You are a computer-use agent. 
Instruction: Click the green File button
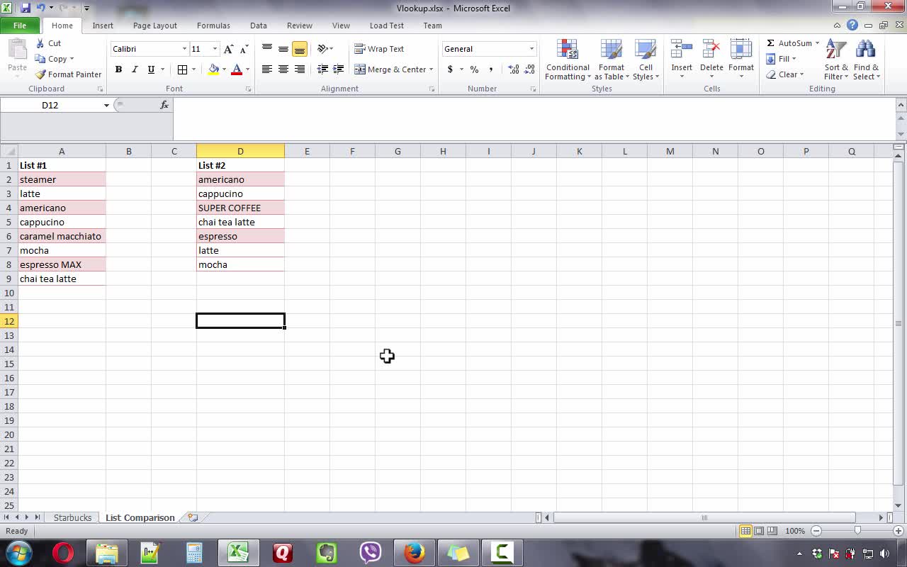pyautogui.click(x=20, y=26)
